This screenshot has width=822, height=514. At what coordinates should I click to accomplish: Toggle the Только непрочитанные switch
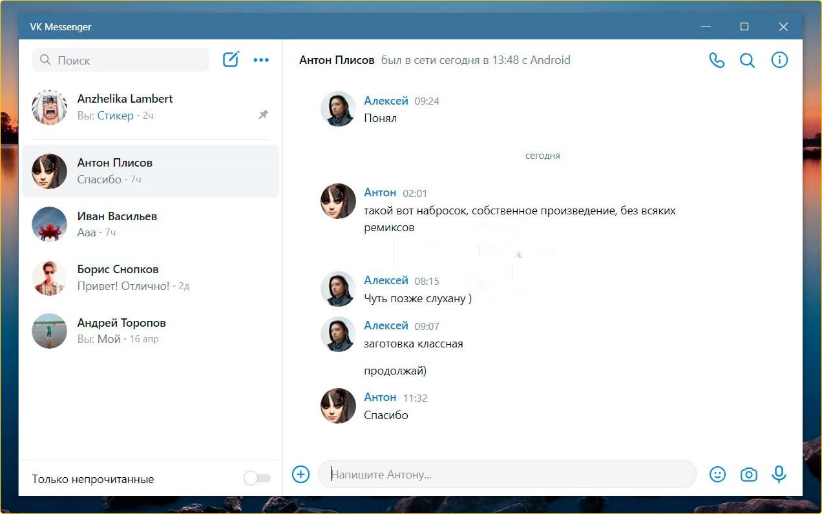coord(257,478)
